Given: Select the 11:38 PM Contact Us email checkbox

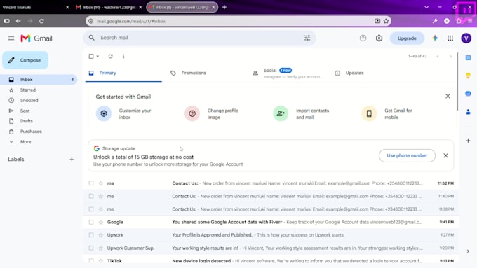Looking at the screenshot, I should (x=91, y=209).
